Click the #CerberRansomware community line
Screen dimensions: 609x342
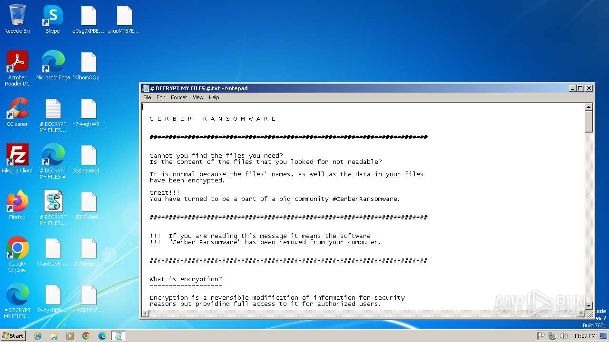pos(275,199)
